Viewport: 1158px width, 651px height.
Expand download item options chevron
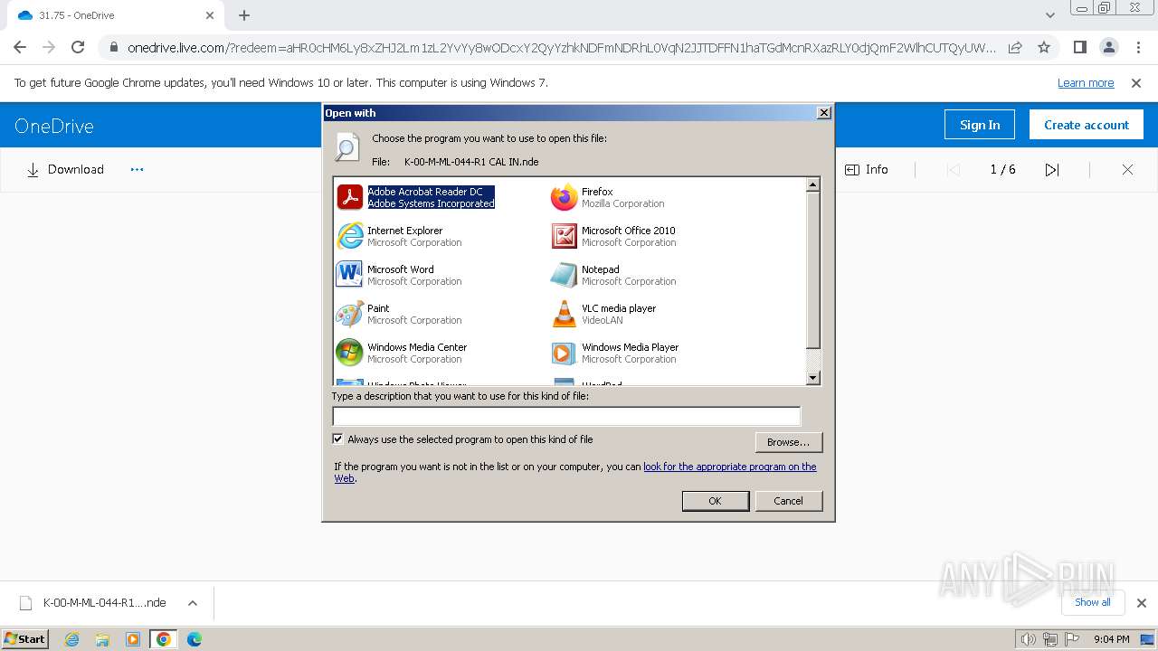pyautogui.click(x=192, y=603)
